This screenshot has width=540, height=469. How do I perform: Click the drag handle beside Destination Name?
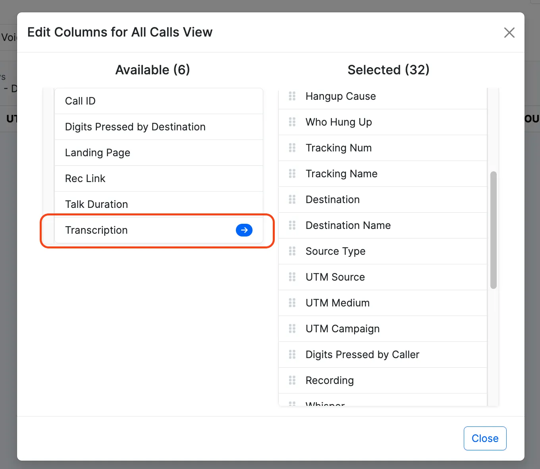pos(292,225)
